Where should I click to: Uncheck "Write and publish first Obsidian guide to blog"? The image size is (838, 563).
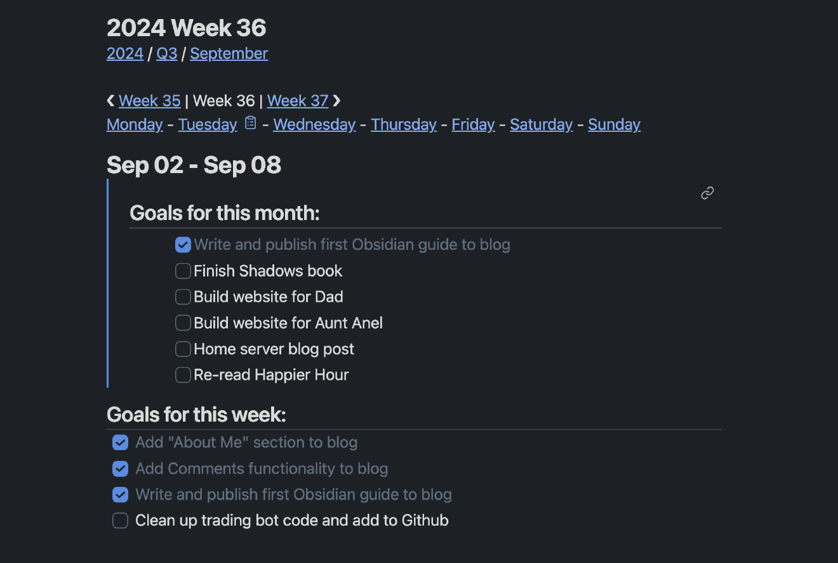pos(182,244)
